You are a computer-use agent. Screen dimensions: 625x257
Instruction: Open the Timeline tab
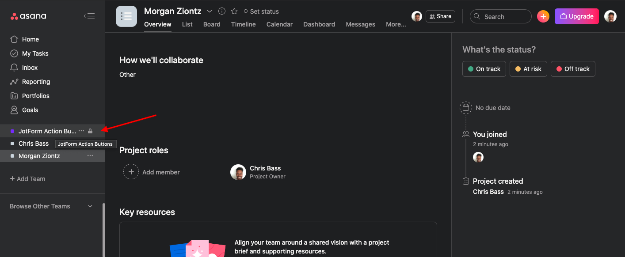click(x=243, y=24)
